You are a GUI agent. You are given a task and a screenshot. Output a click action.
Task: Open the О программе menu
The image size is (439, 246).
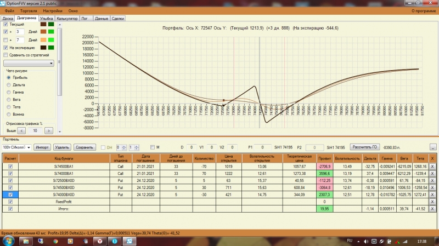(424, 11)
